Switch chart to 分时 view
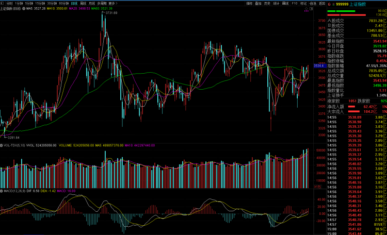The image size is (387, 235). pyautogui.click(x=9, y=3)
